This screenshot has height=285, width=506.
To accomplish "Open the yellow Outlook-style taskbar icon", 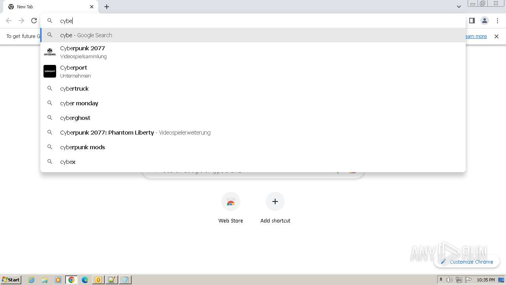I will pyautogui.click(x=98, y=280).
